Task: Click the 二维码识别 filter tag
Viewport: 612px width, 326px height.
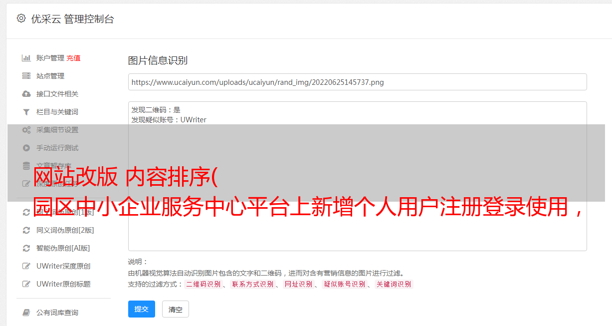Action: click(x=203, y=284)
